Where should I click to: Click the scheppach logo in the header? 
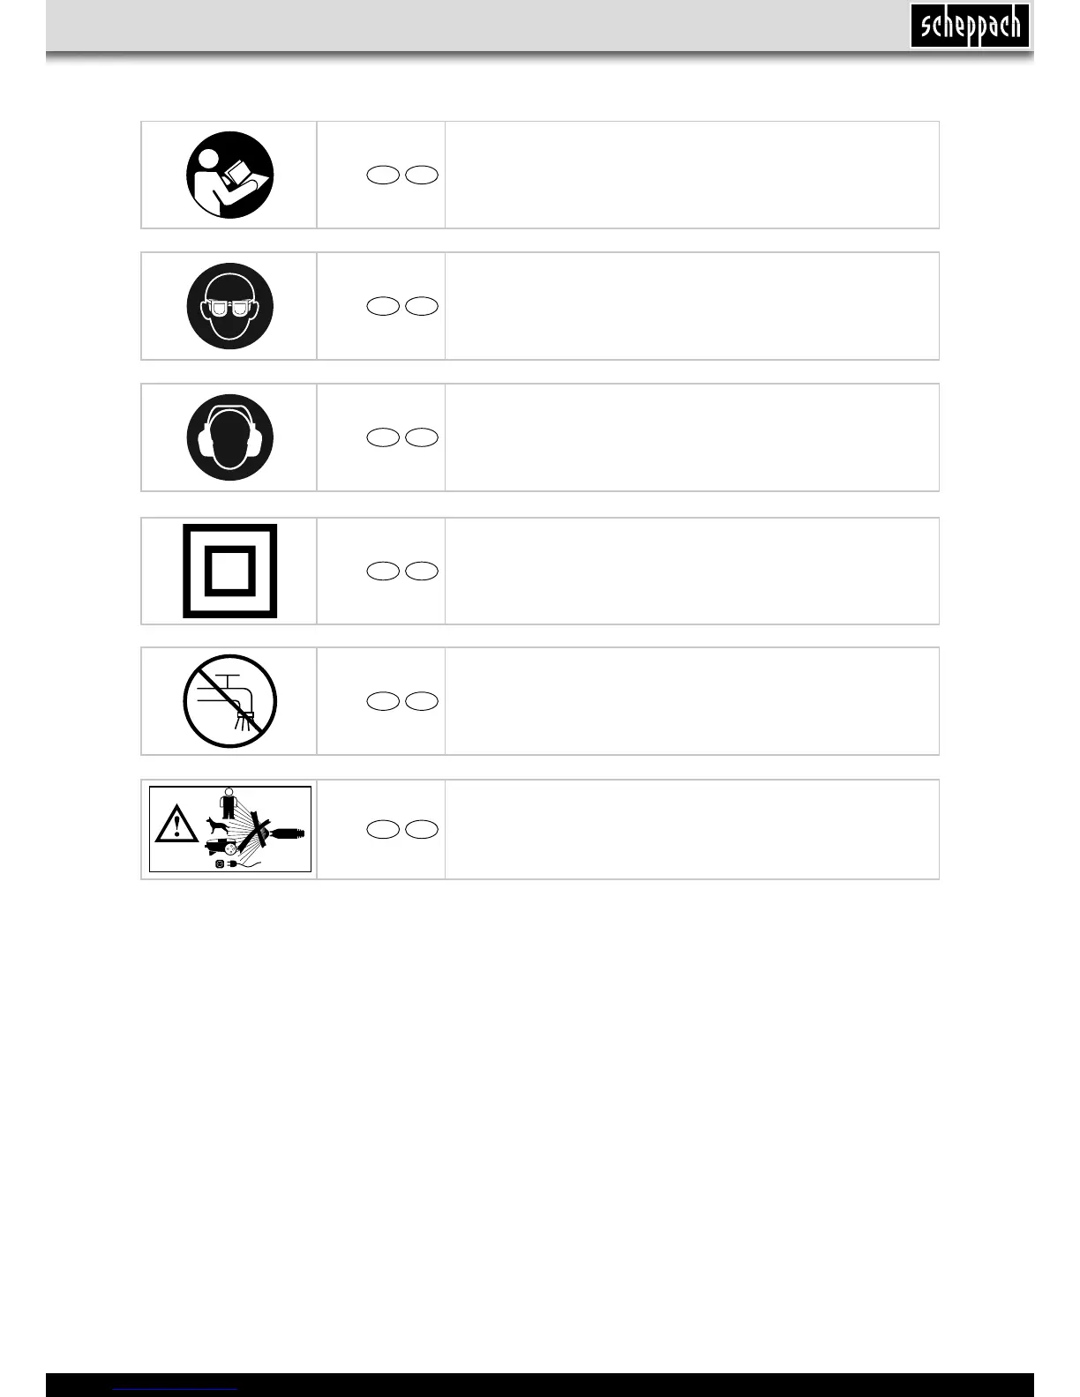(x=970, y=26)
